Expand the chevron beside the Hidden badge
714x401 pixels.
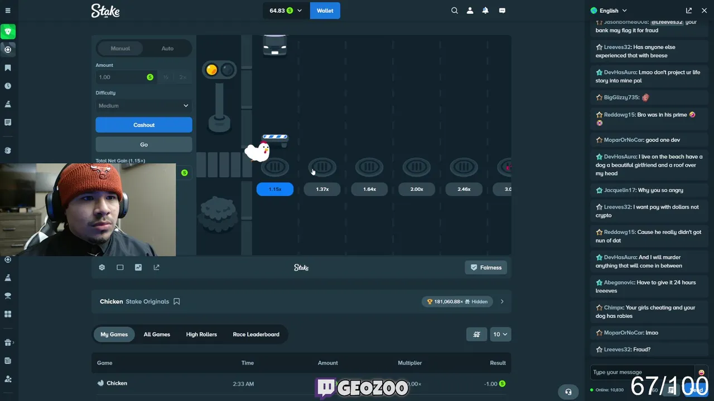[502, 301]
